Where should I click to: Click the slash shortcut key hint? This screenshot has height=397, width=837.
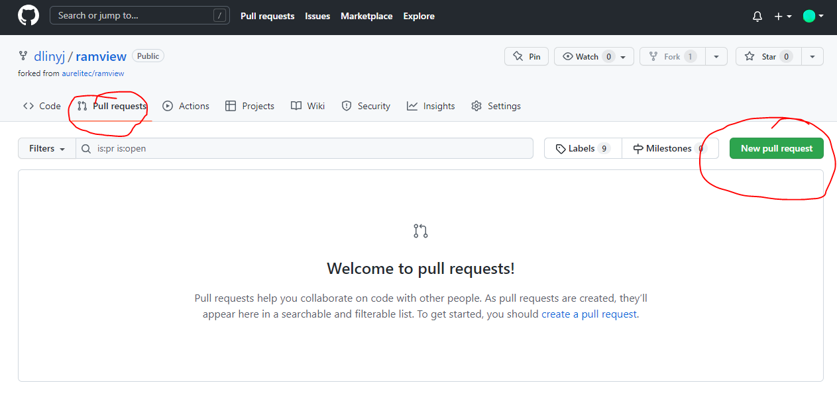point(219,16)
